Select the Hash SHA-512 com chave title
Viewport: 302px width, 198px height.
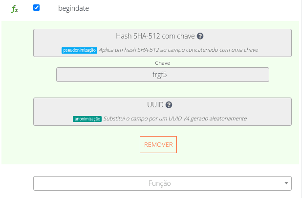point(155,36)
